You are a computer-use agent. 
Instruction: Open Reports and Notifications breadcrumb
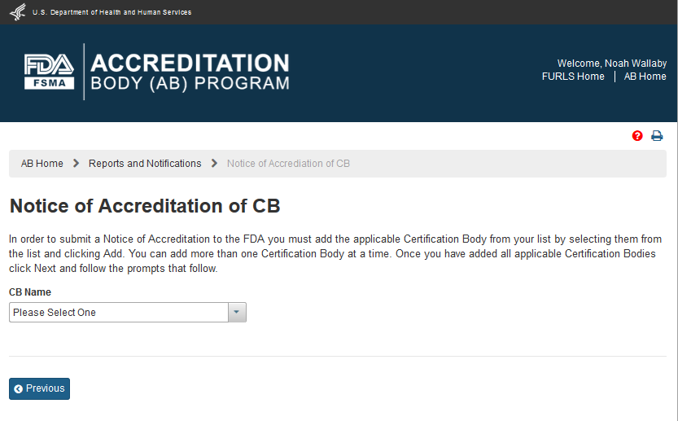tap(145, 164)
